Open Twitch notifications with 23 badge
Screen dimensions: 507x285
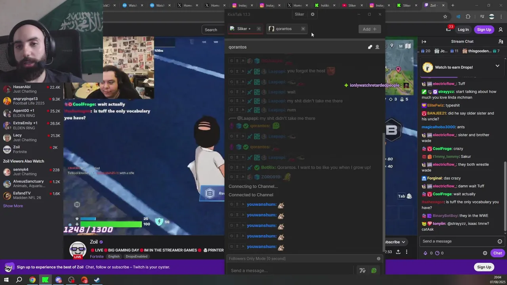pos(448,29)
